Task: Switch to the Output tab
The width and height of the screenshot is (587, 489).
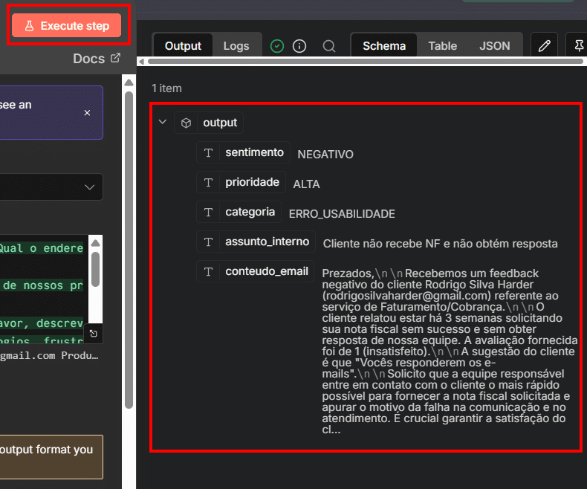Action: [183, 45]
